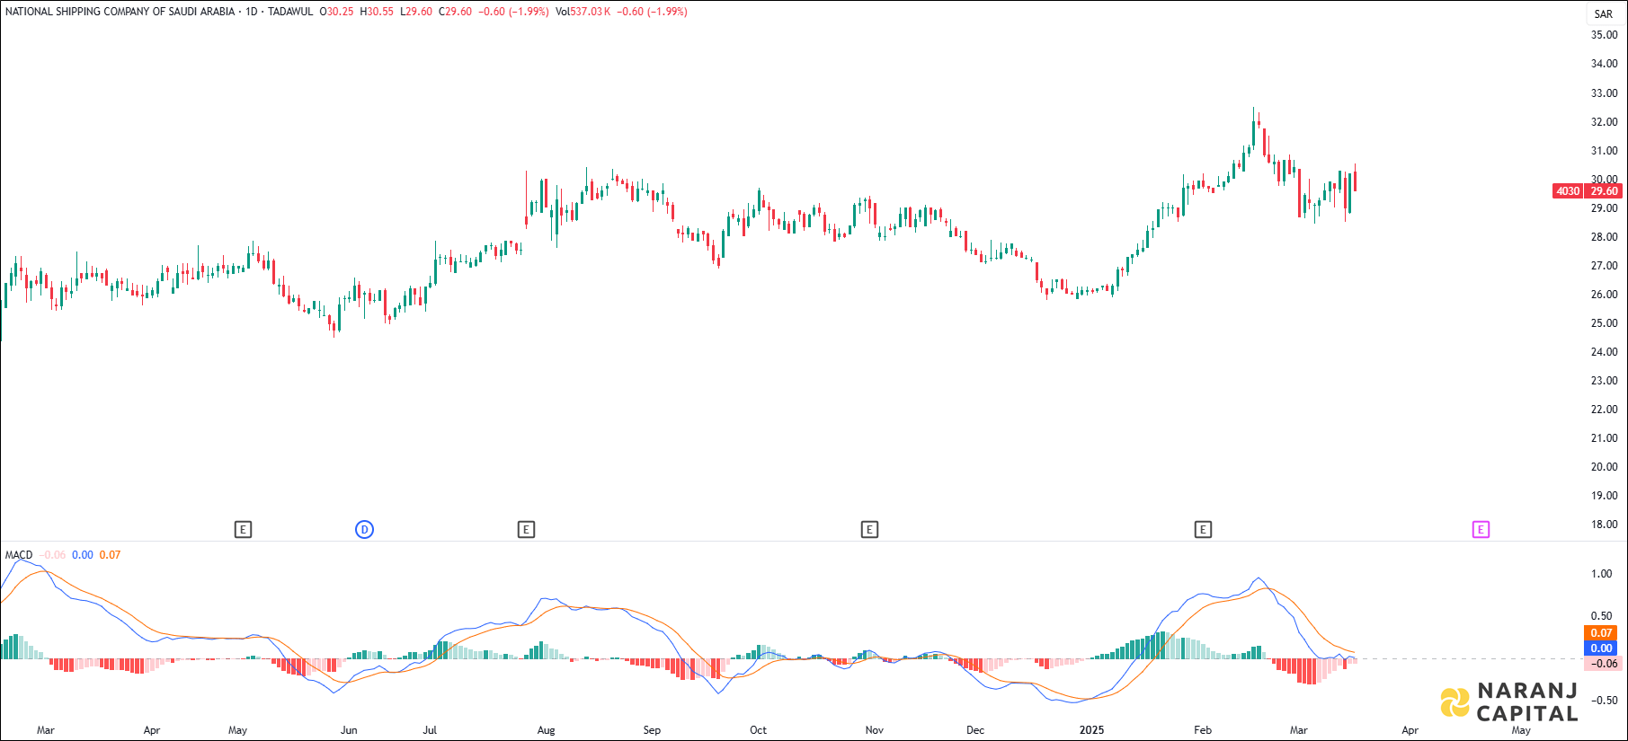1628x741 pixels.
Task: Click the red 4030 symbol tag
Action: click(1568, 191)
